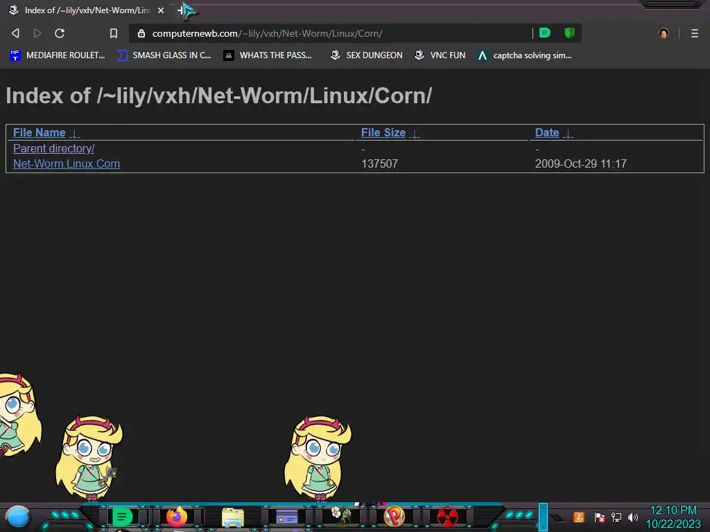The height and width of the screenshot is (532, 710).
Task: Open the green shield icon
Action: pos(569,33)
